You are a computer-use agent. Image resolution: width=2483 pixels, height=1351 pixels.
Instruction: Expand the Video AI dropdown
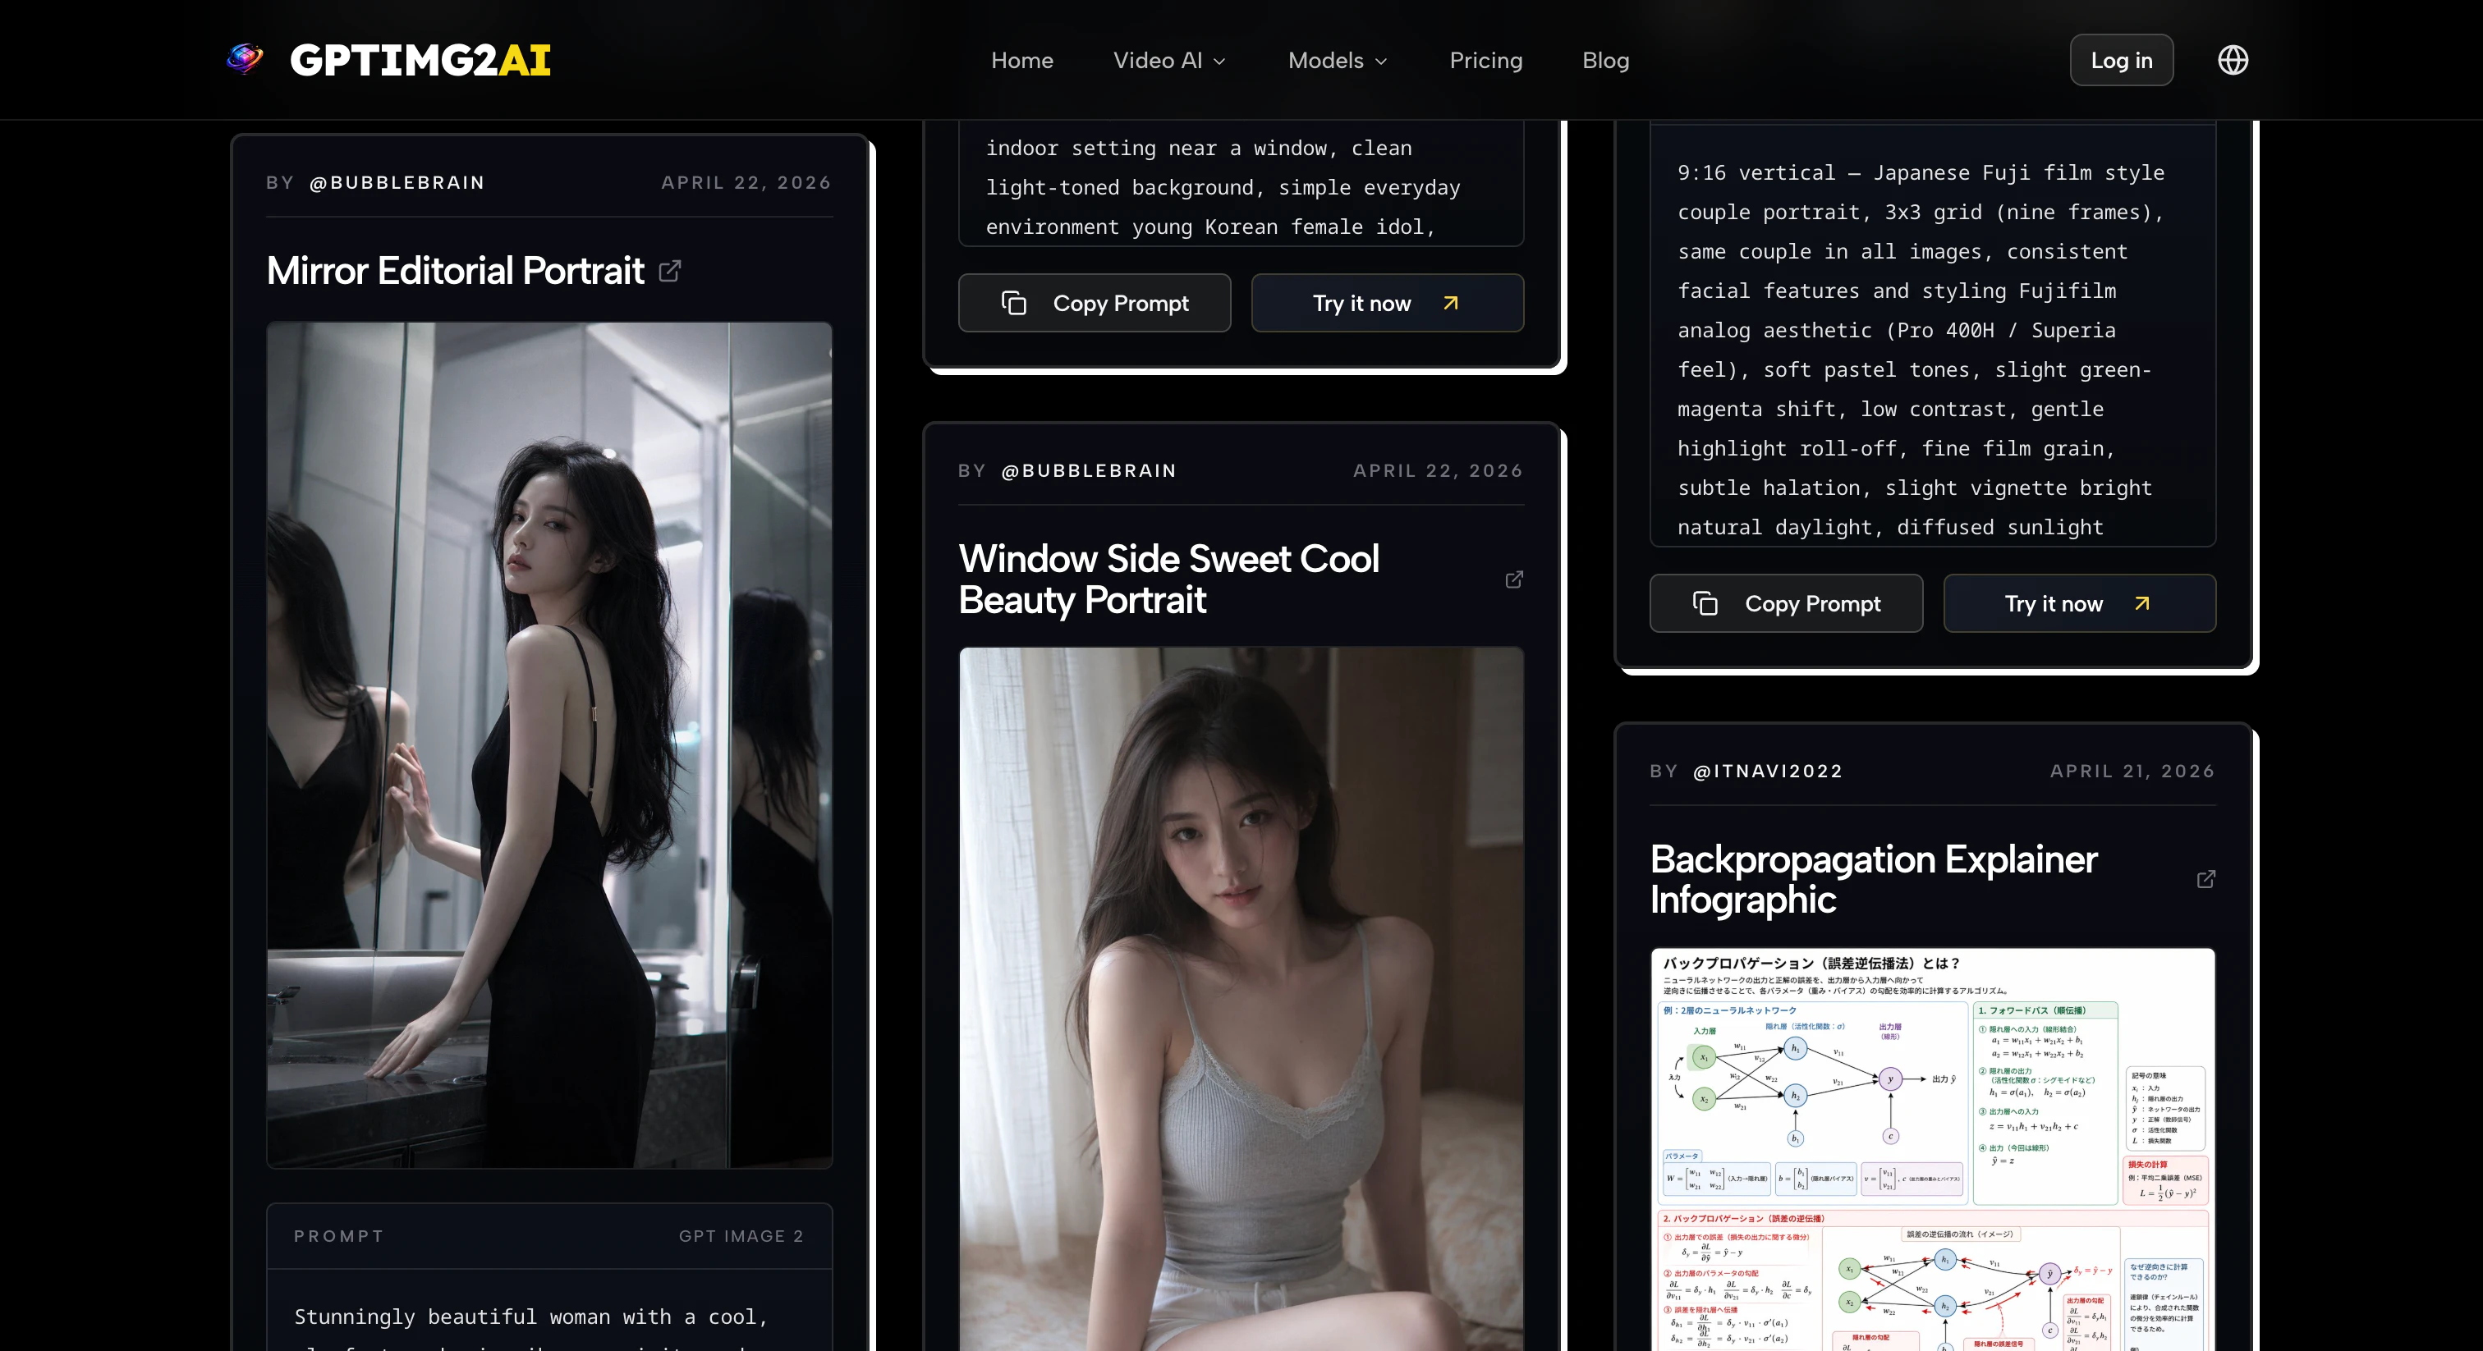(x=1168, y=60)
